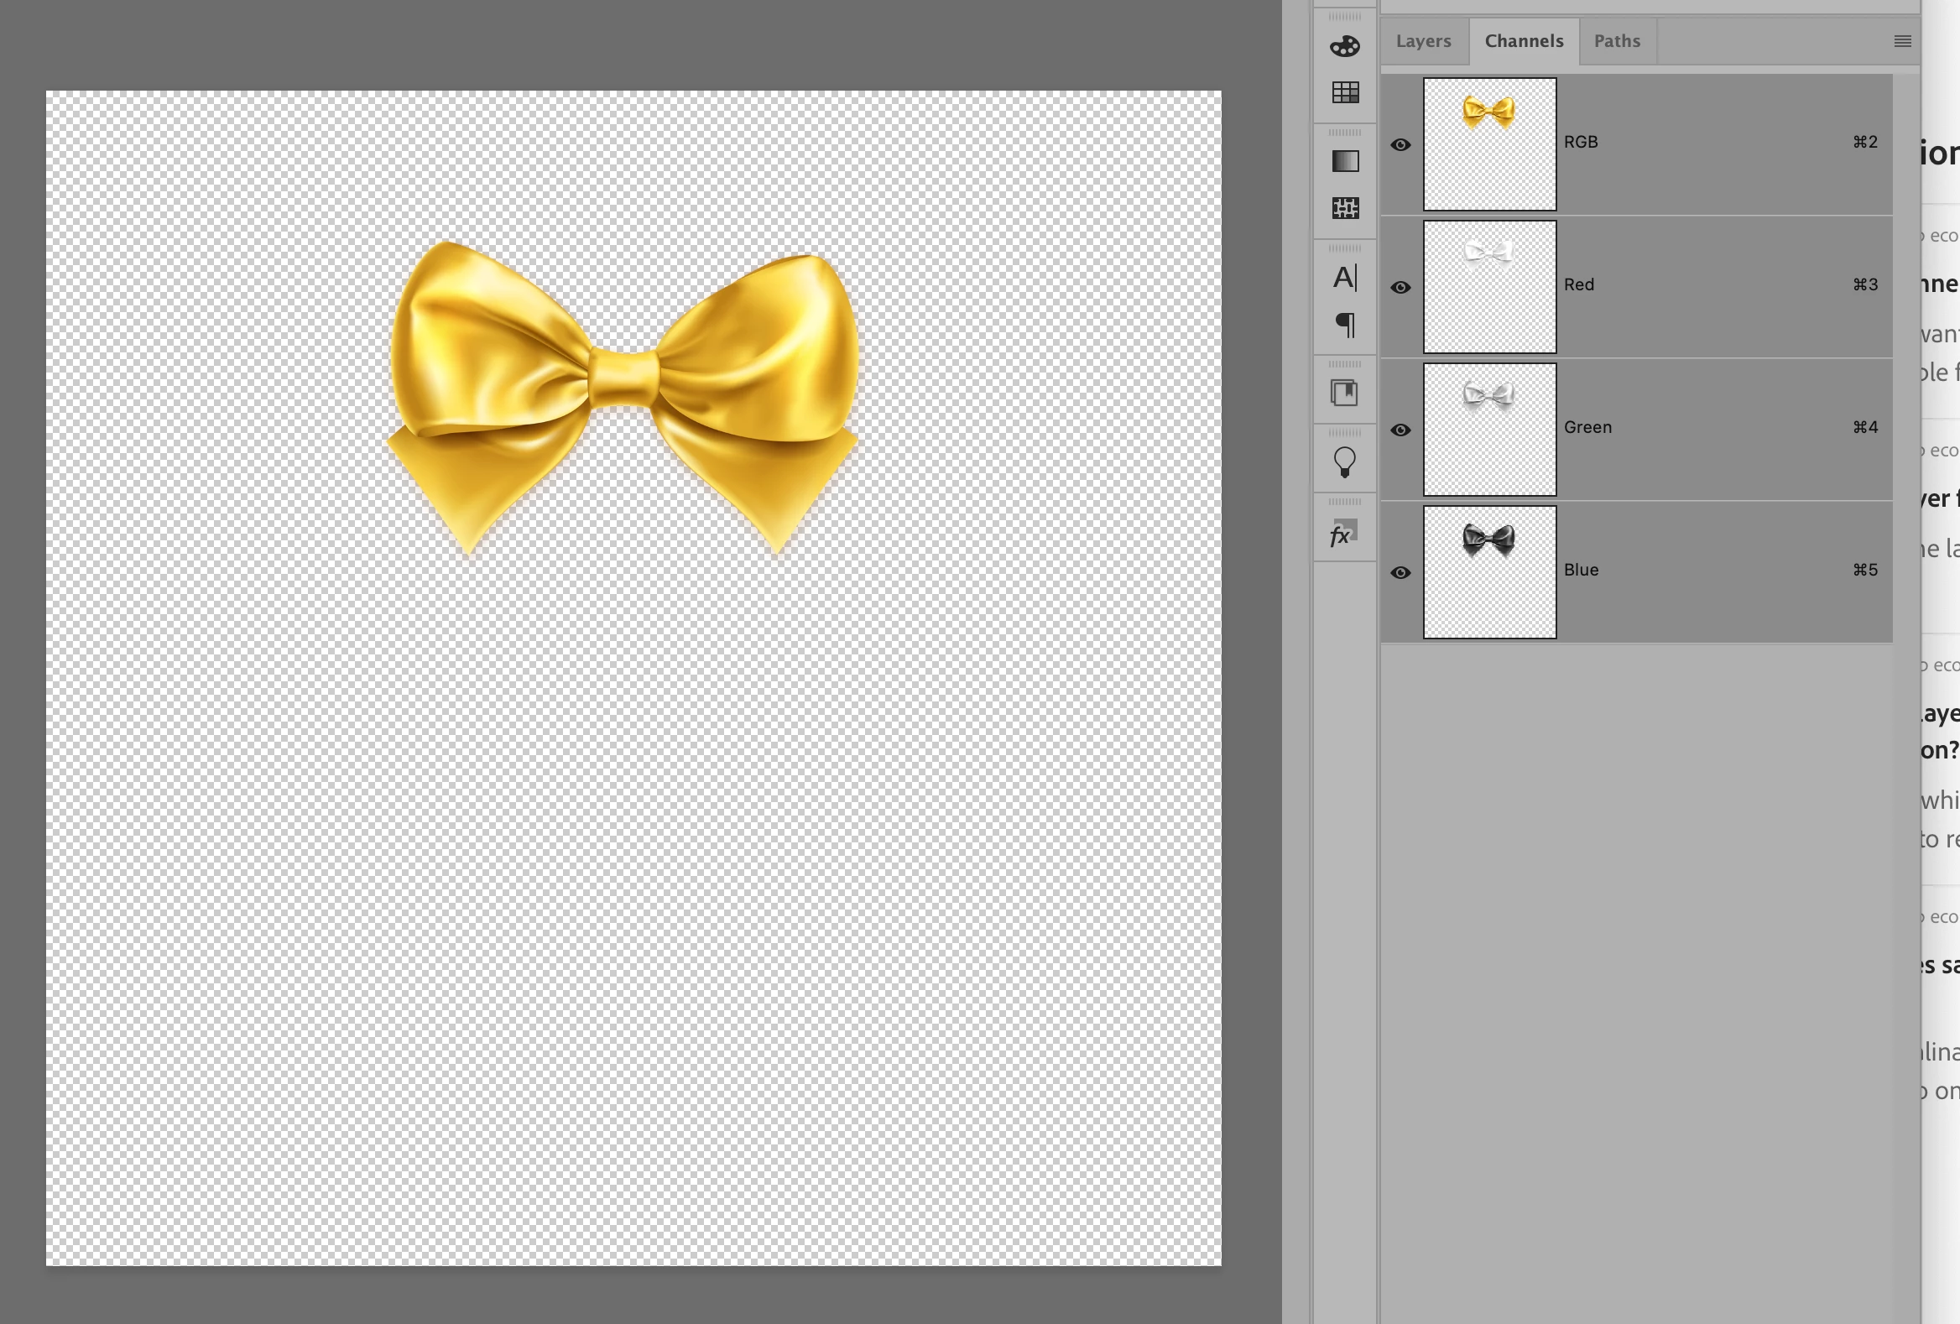
Task: Open the Character panel icon
Action: (1344, 278)
